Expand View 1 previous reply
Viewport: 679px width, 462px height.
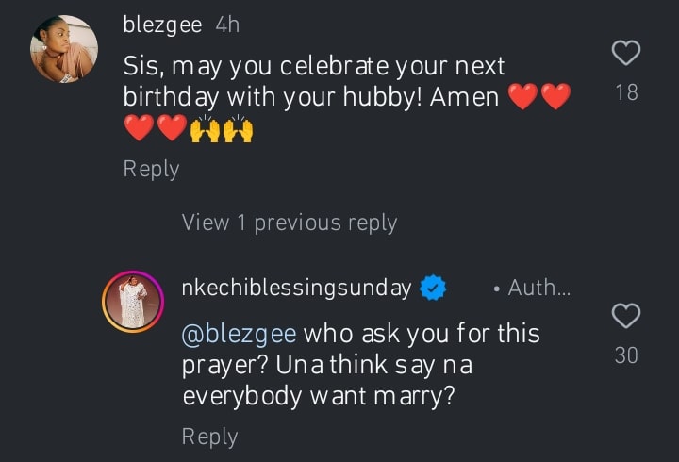(x=289, y=223)
